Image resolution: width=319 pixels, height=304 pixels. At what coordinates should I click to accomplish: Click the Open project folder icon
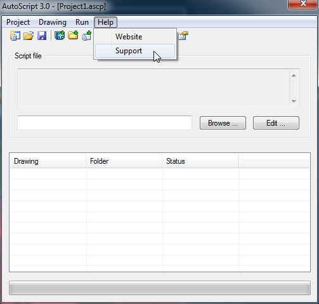coord(29,36)
